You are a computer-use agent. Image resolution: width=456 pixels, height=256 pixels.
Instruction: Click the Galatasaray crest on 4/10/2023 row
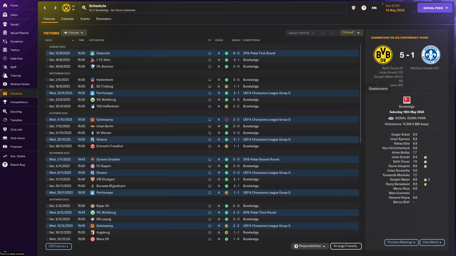pyautogui.click(x=93, y=120)
